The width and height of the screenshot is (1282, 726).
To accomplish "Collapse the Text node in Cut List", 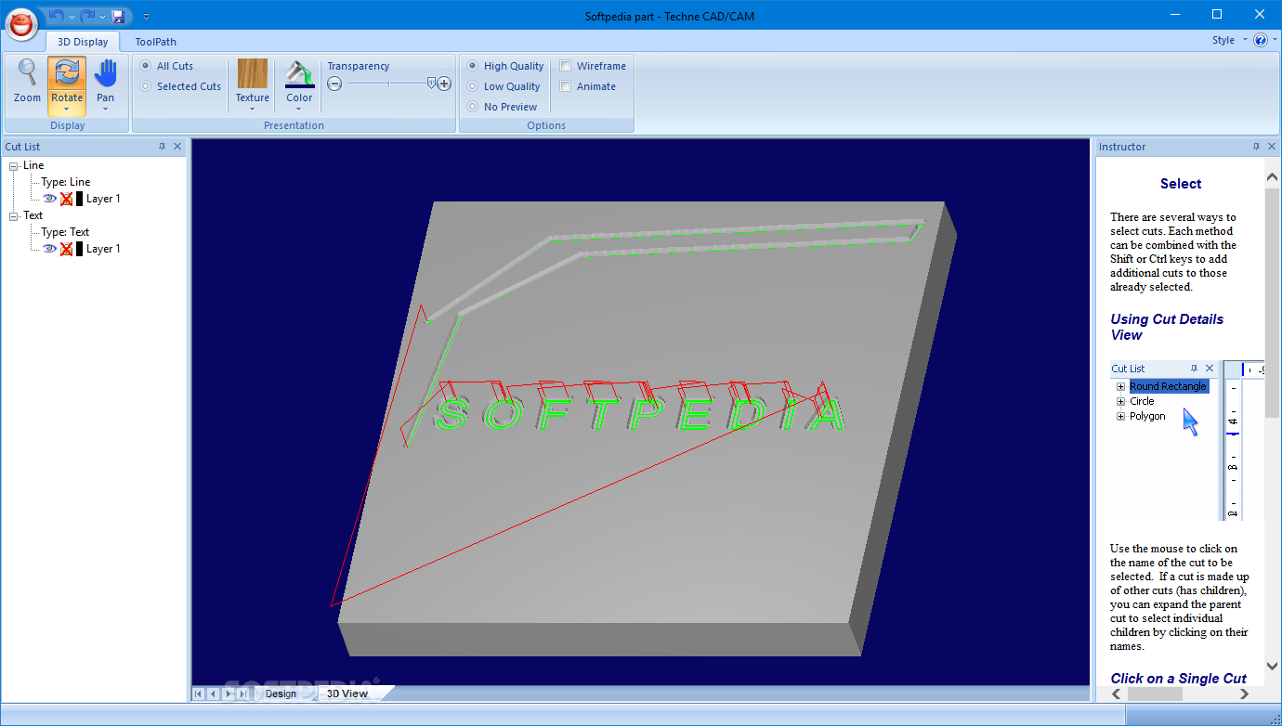I will 13,215.
